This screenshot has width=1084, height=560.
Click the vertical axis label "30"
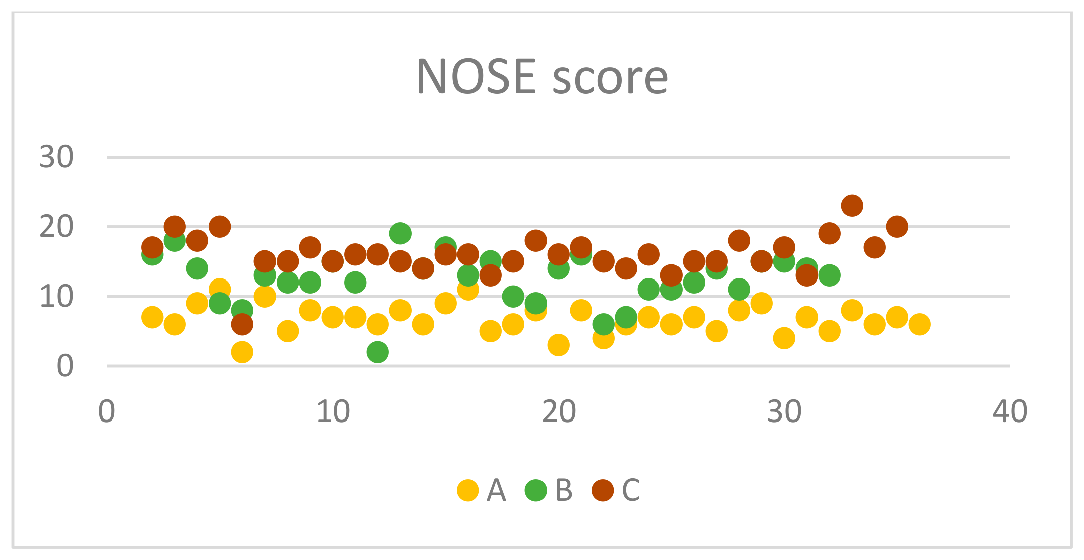pos(56,157)
